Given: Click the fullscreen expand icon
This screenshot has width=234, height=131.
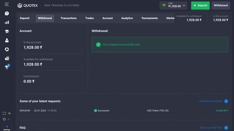Looking at the screenshot, I should (4, 114).
